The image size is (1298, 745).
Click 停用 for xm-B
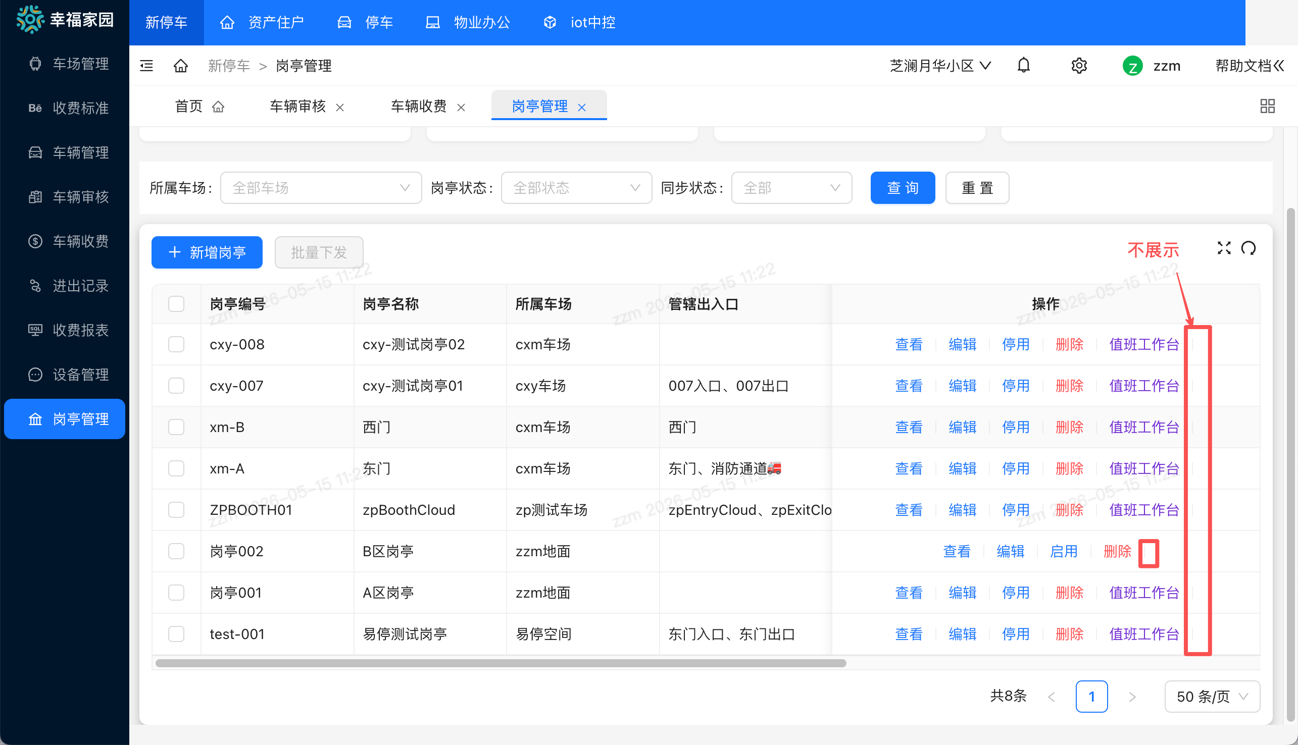point(1016,427)
